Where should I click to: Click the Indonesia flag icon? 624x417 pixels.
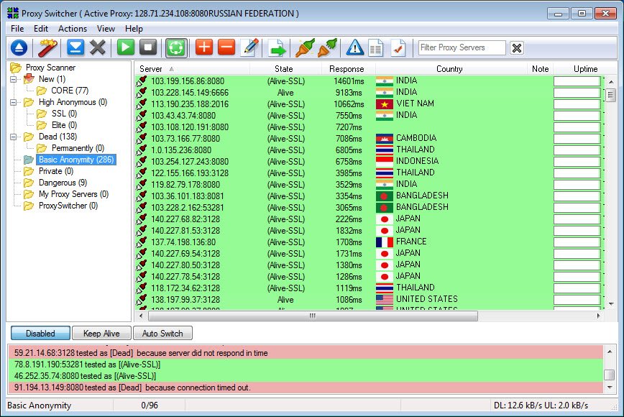(385, 162)
